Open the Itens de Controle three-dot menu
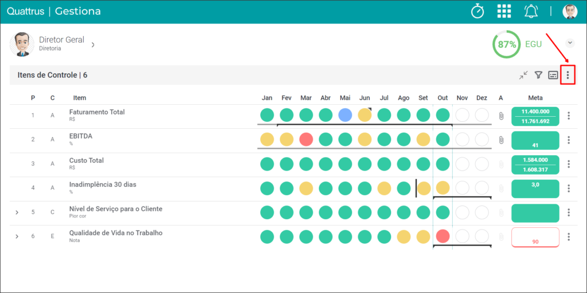The height and width of the screenshot is (293, 587). point(568,75)
